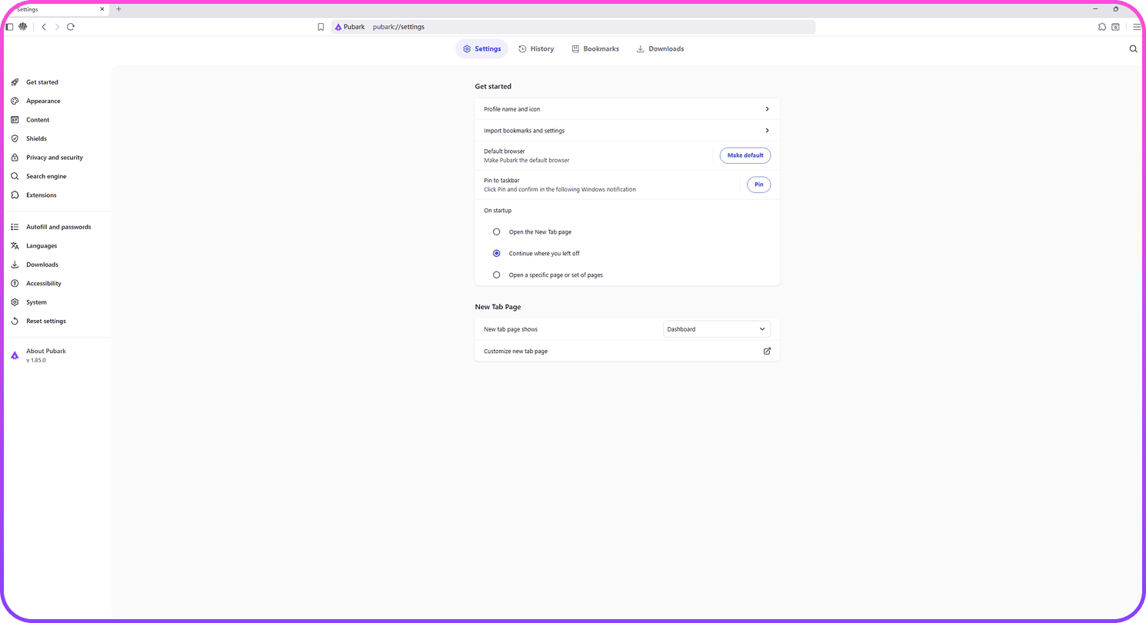Open the 'New tab page shows' Dashboard dropdown
This screenshot has width=1146, height=623.
(x=716, y=329)
